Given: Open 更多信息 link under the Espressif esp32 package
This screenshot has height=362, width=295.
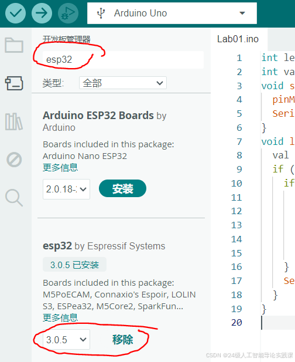Looking at the screenshot, I should click(60, 317).
